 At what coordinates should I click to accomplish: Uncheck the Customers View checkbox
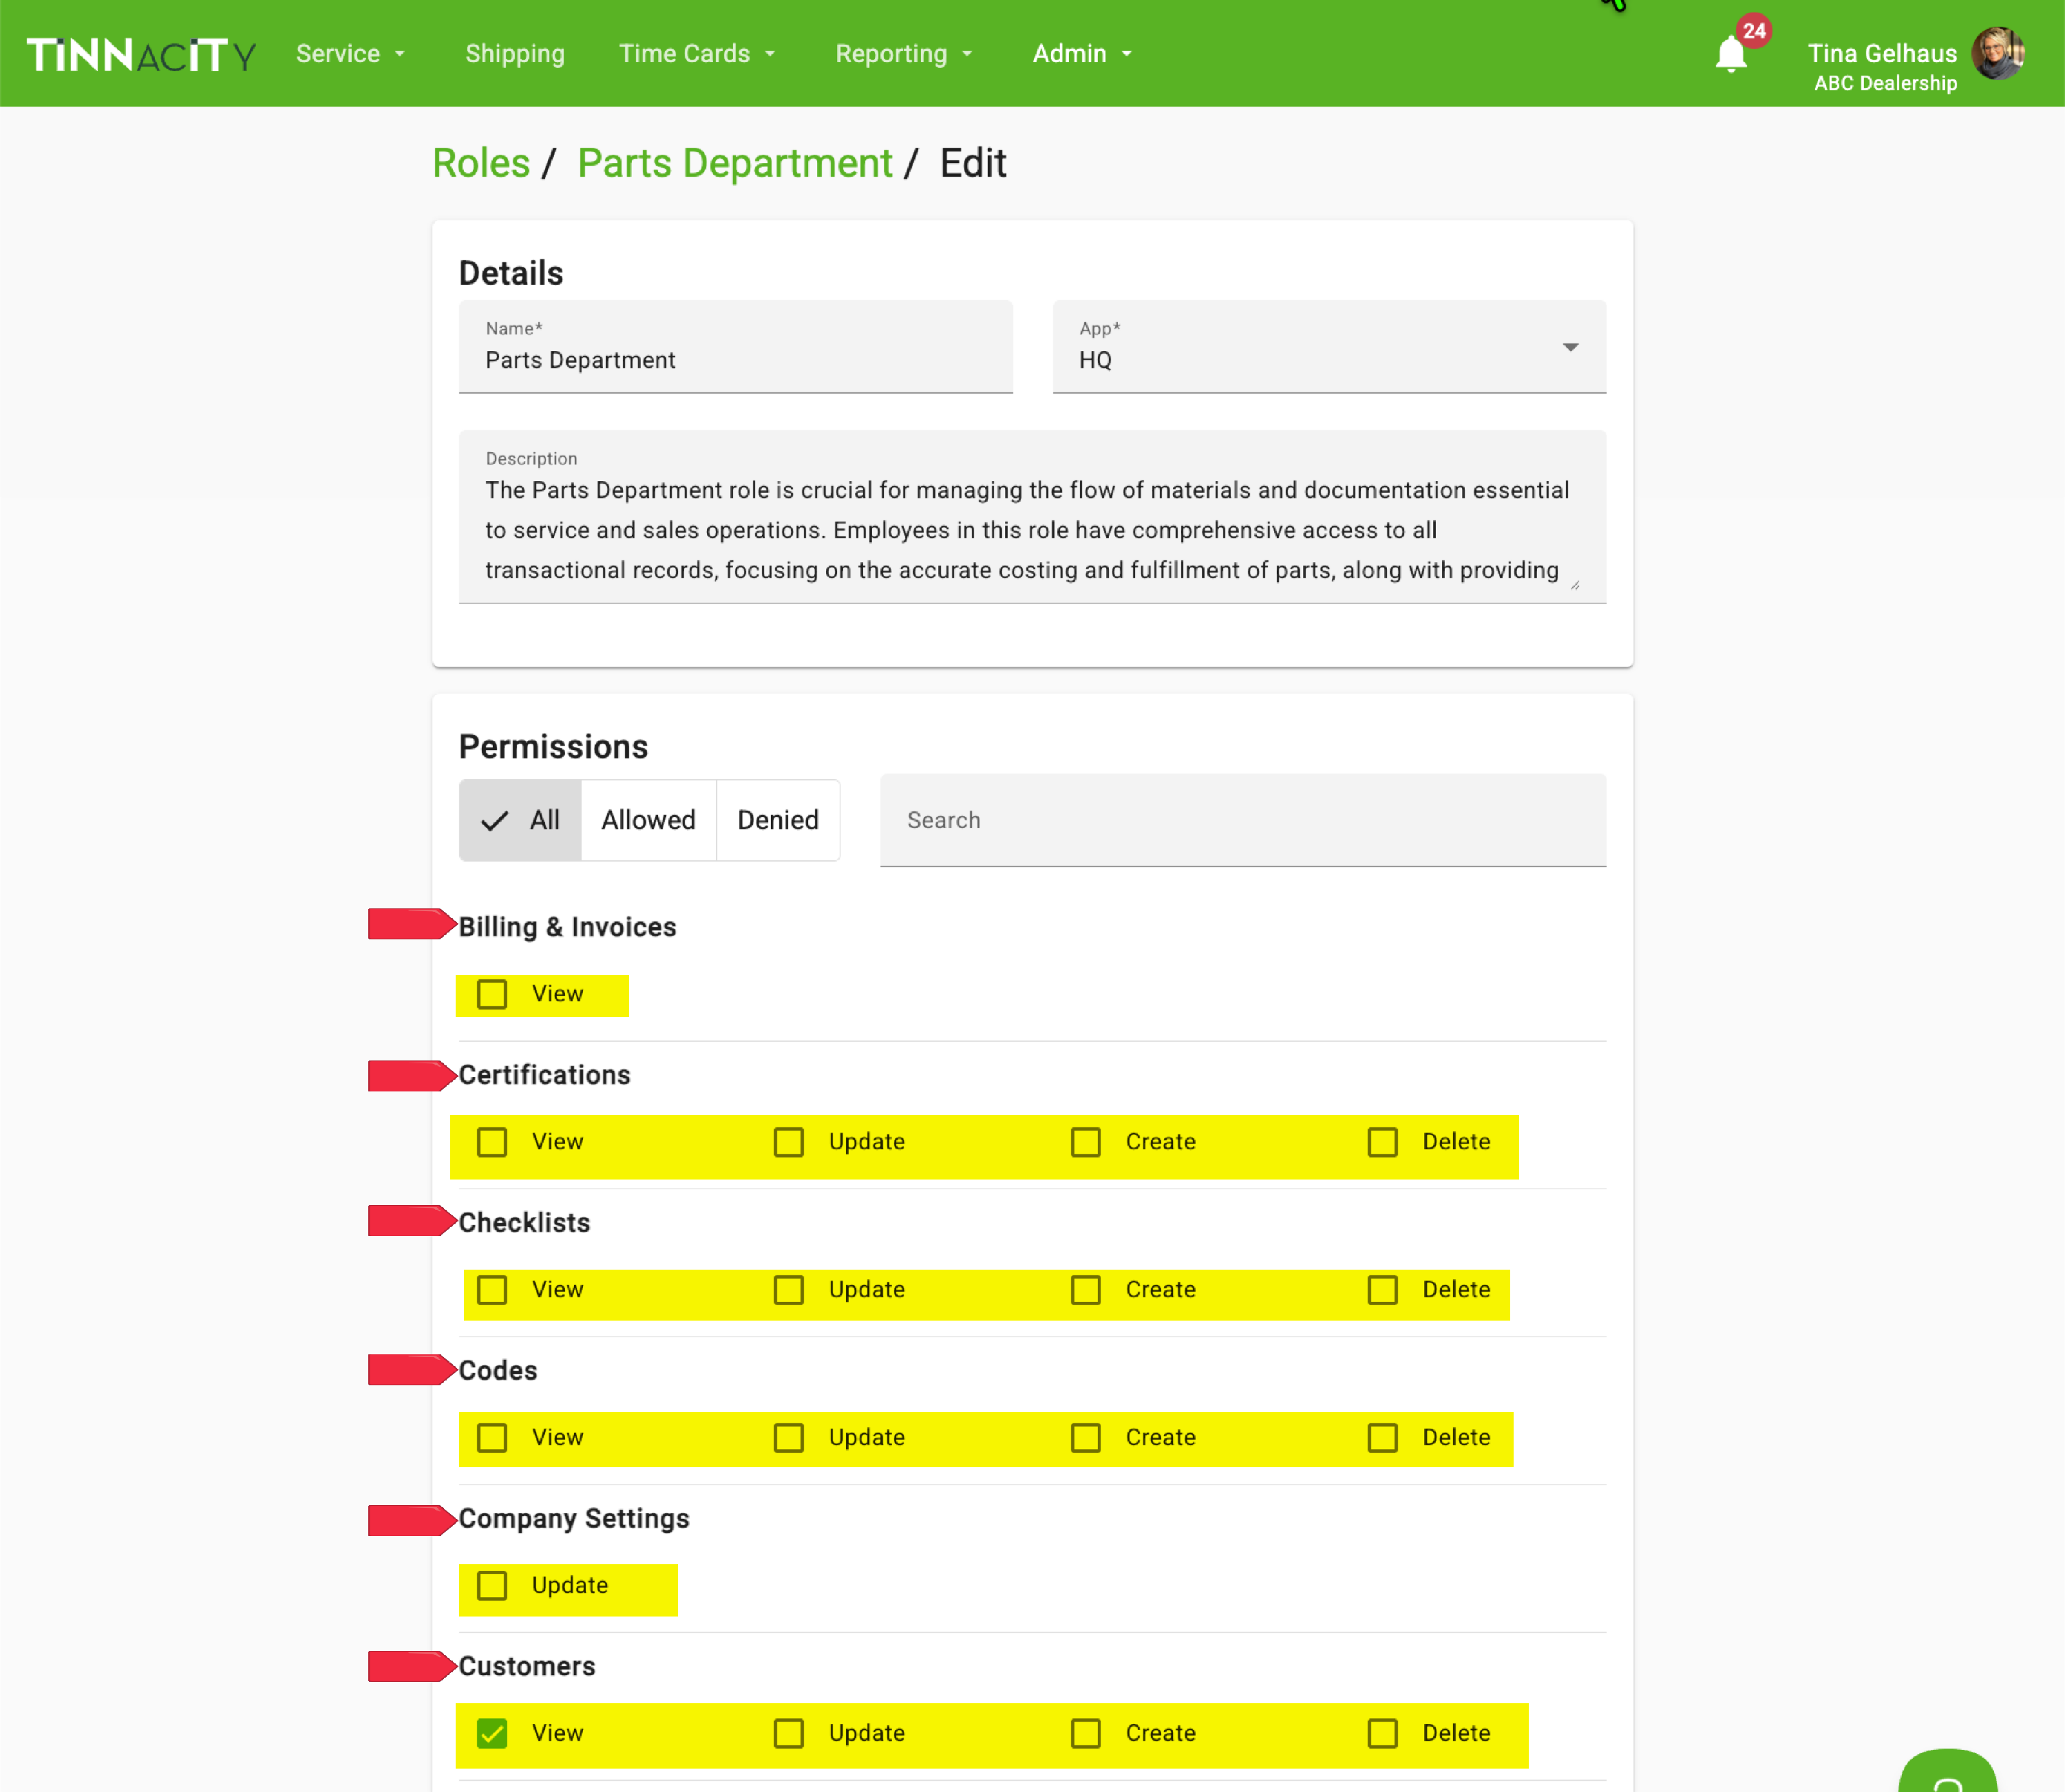click(492, 1733)
